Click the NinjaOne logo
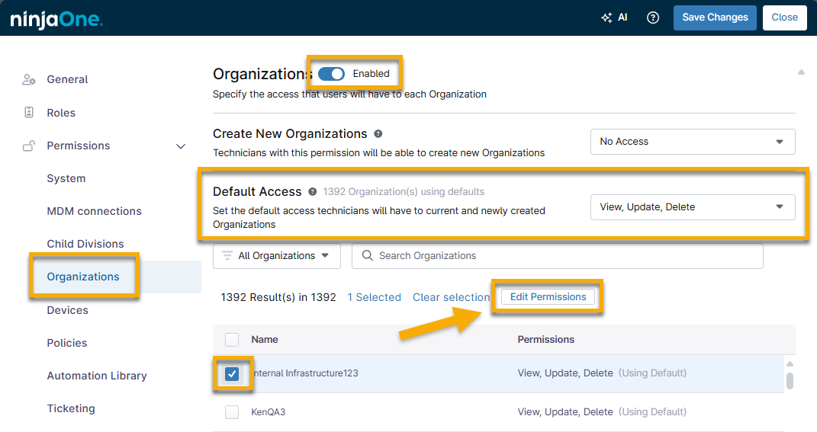 click(x=56, y=19)
